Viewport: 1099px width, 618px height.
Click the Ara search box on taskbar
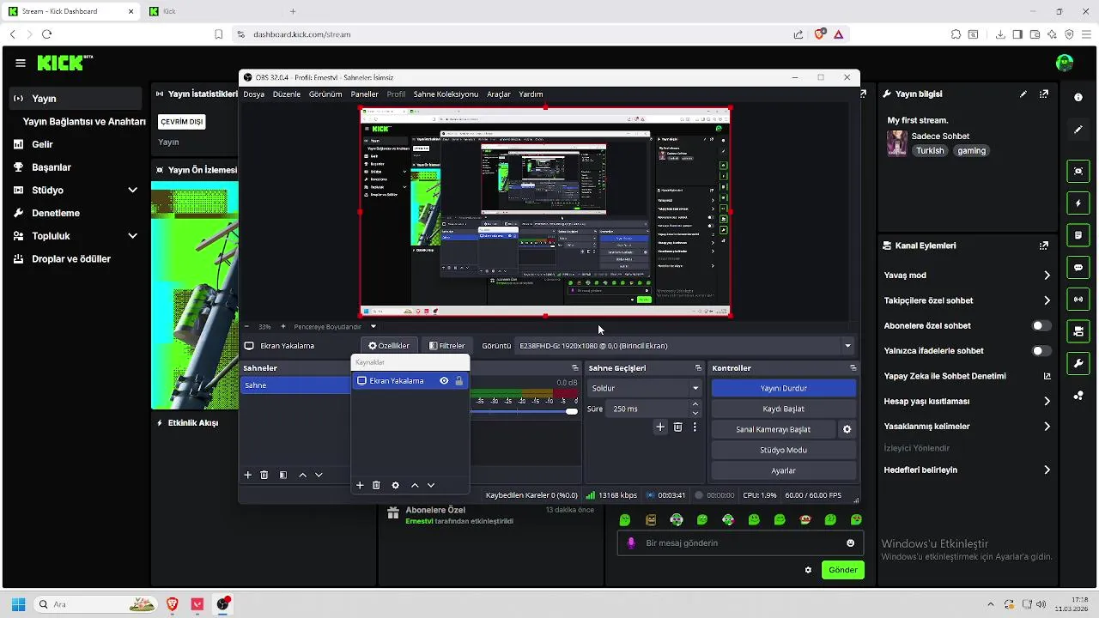[96, 604]
